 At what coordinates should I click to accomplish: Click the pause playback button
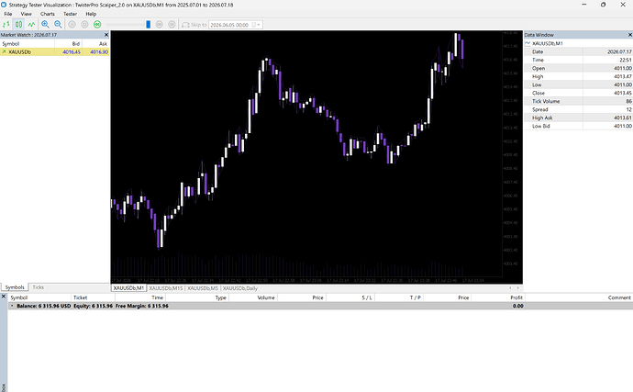pyautogui.click(x=72, y=25)
